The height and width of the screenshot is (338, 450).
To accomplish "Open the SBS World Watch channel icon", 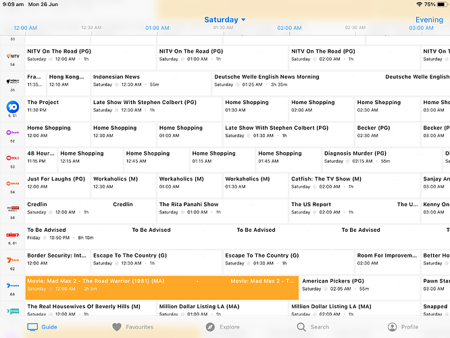I will [x=13, y=81].
